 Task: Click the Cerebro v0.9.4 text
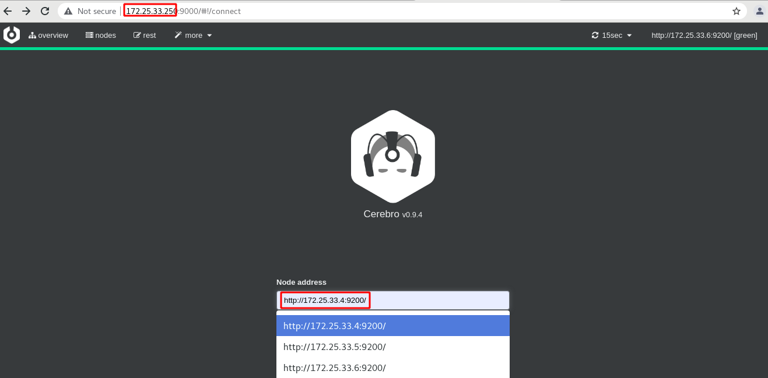coord(393,214)
